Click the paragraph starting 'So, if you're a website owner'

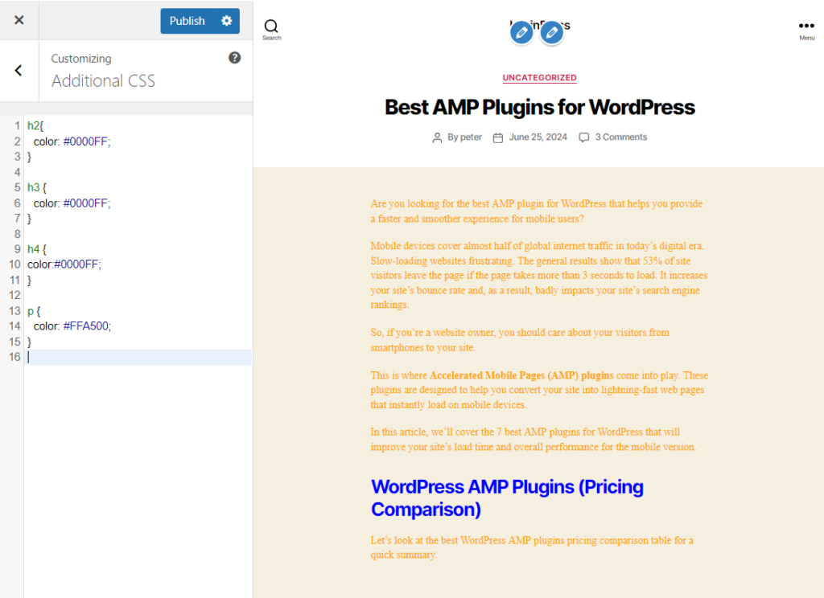click(520, 340)
